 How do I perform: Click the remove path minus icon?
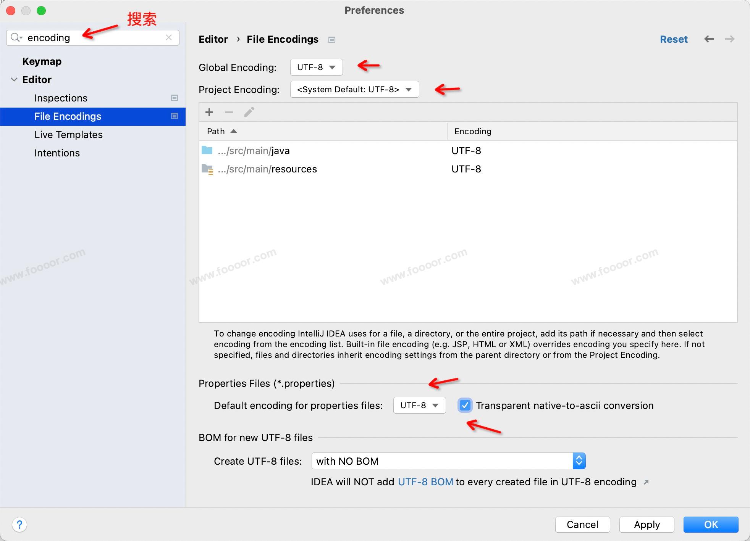click(229, 112)
